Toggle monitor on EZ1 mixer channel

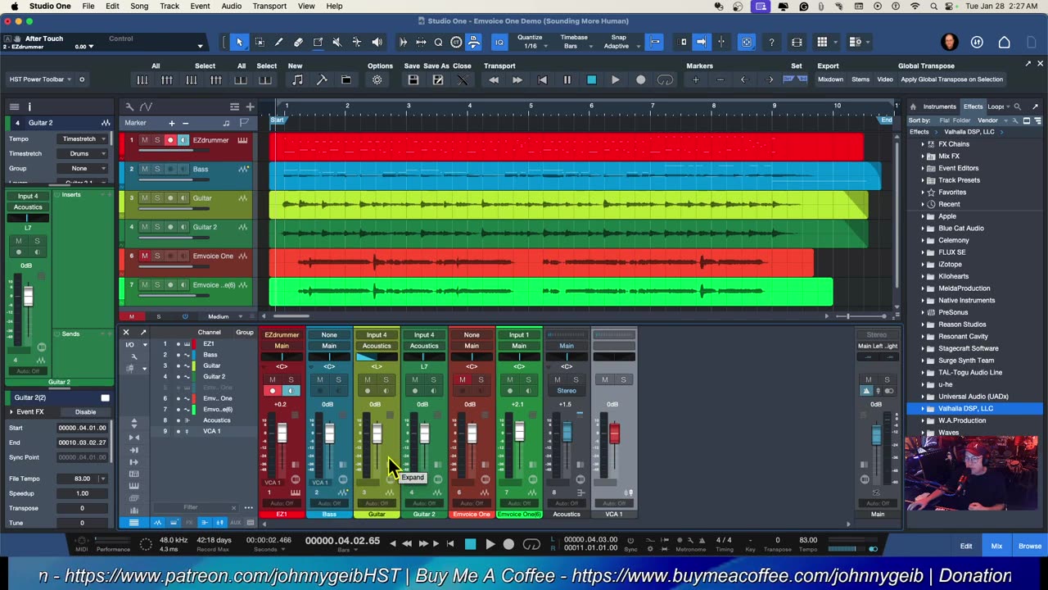coord(290,391)
